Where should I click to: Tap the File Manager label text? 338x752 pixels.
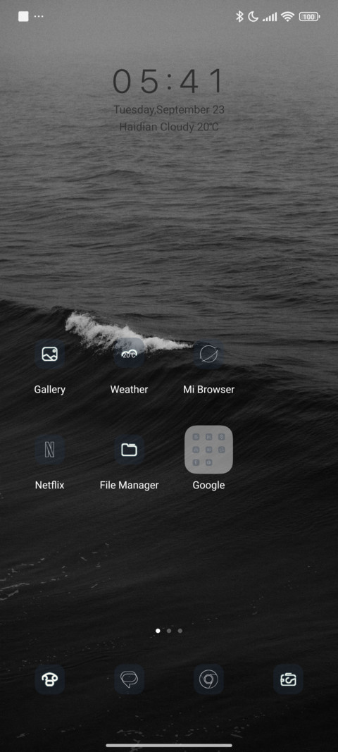pyautogui.click(x=129, y=485)
